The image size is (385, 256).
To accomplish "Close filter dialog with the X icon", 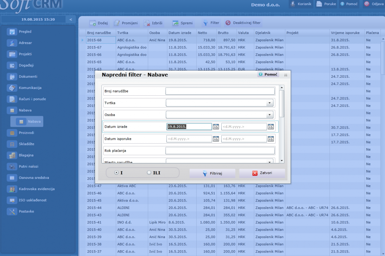I will [286, 75].
